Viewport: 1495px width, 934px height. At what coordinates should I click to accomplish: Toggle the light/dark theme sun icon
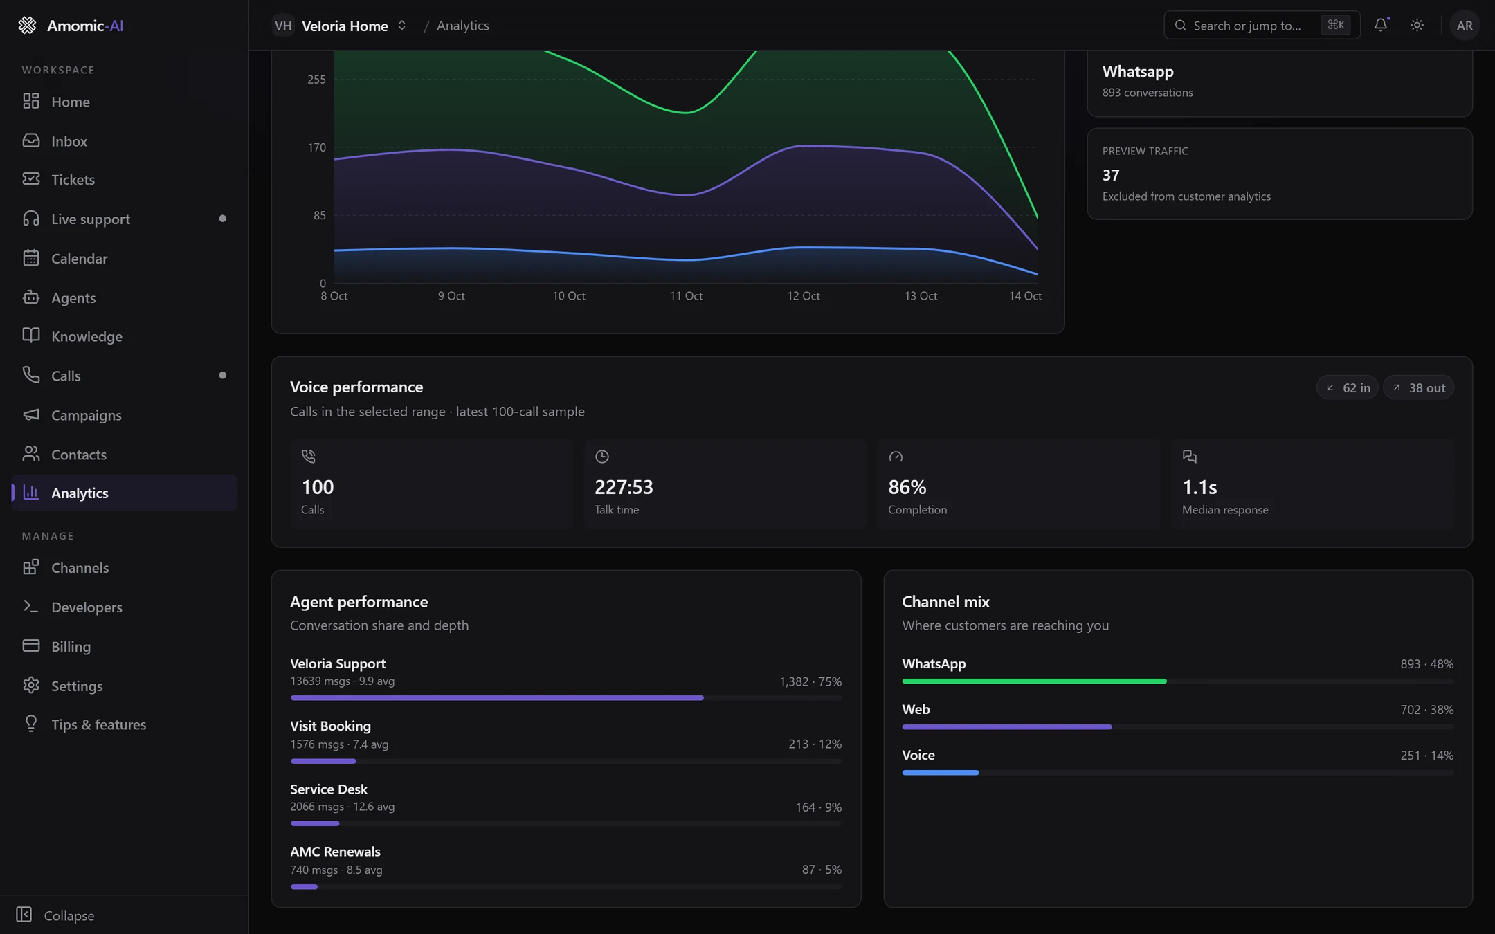1417,25
